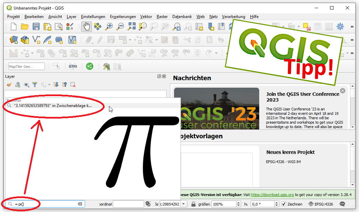This screenshot has width=359, height=212.
Task: Open the Ansicht menu
Action: (55, 17)
